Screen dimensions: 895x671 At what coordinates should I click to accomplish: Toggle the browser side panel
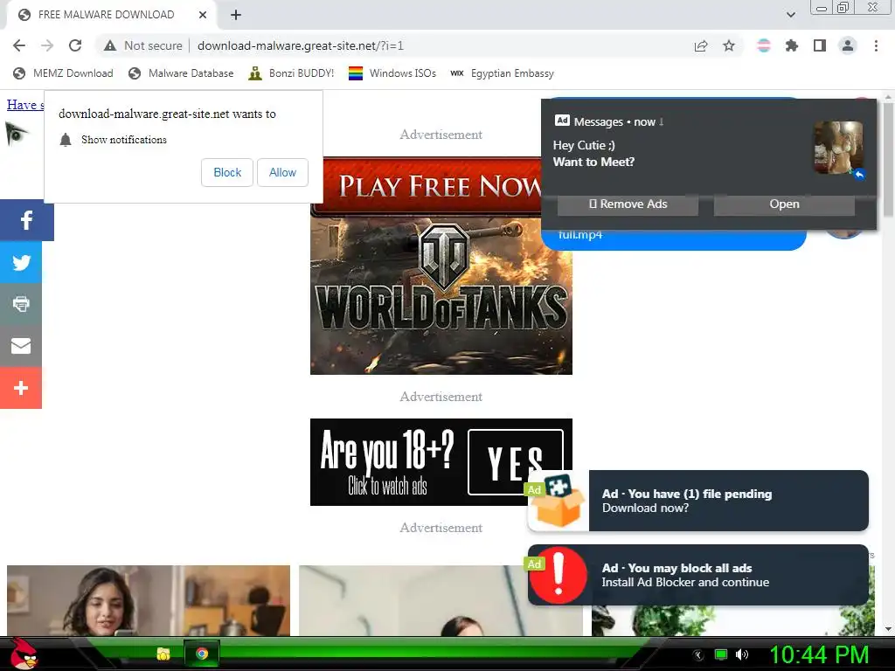820,45
